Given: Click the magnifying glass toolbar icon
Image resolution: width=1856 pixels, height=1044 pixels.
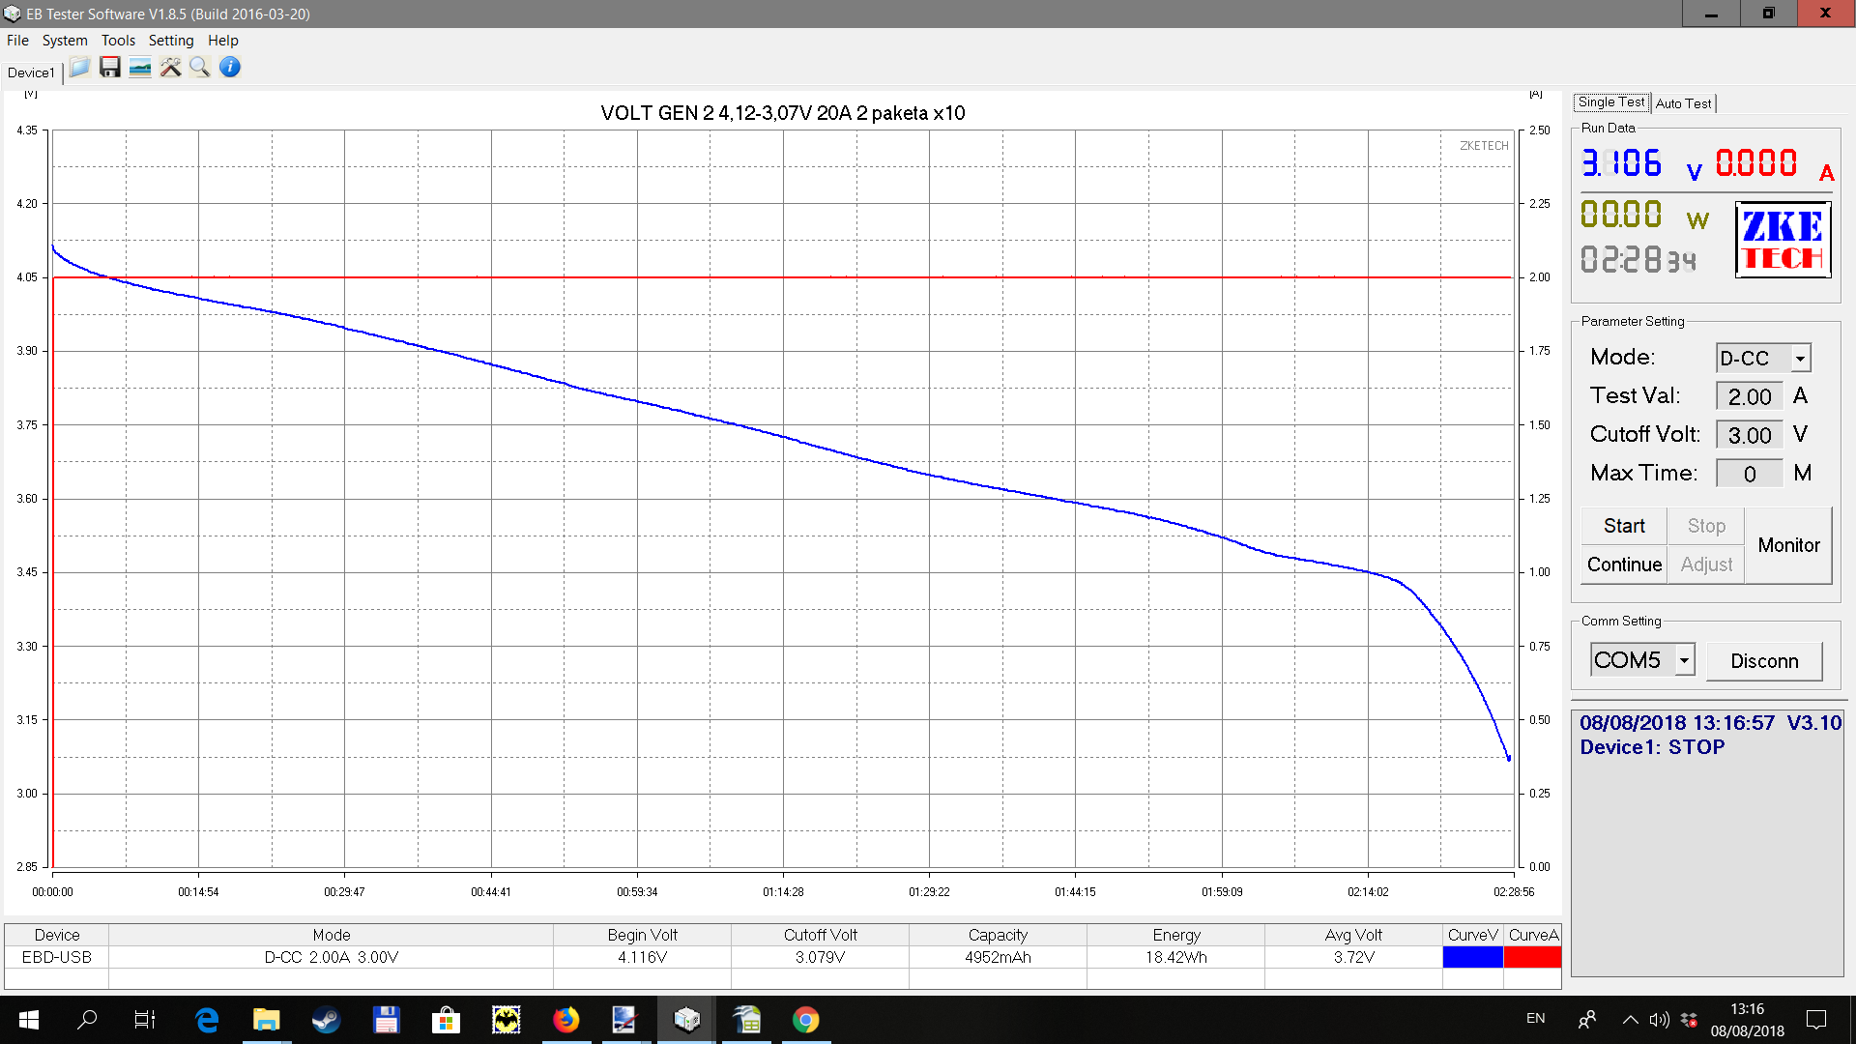Looking at the screenshot, I should point(200,67).
